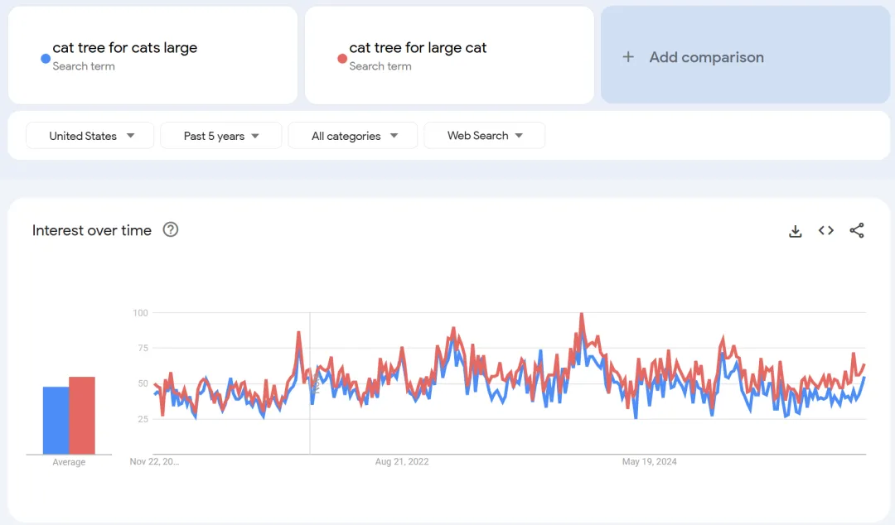Screen dimensions: 895x525
Task: Click the highest red peak at 100
Action: click(x=582, y=315)
